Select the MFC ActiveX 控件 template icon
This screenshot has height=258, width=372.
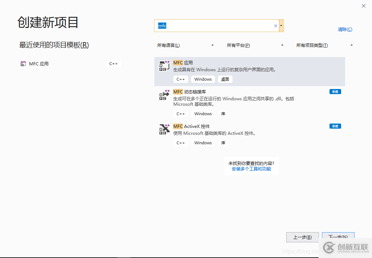[x=164, y=129]
